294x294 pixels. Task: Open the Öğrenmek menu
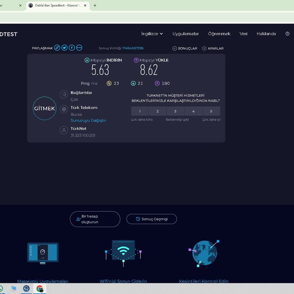219,34
